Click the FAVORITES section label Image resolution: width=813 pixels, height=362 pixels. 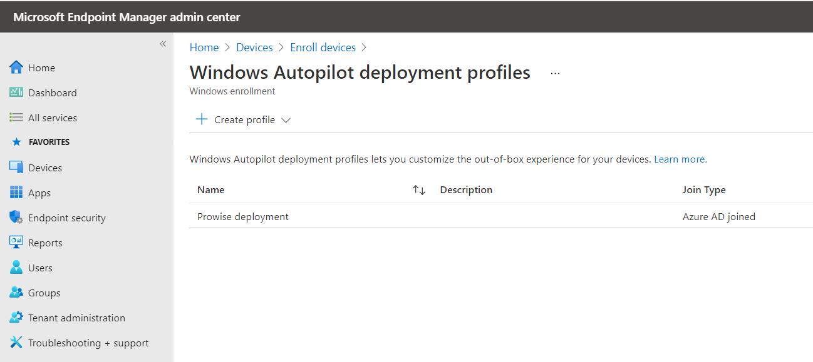coord(49,142)
